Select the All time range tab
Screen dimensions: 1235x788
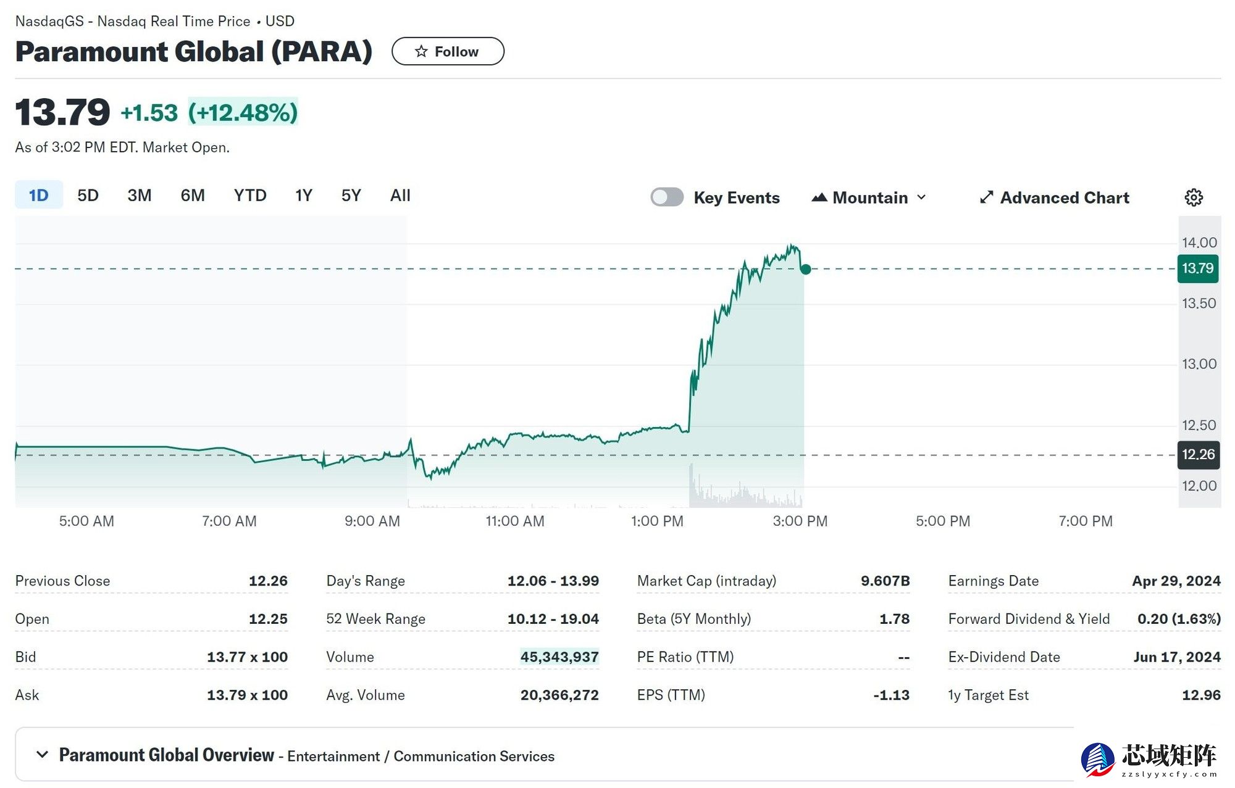(x=400, y=196)
